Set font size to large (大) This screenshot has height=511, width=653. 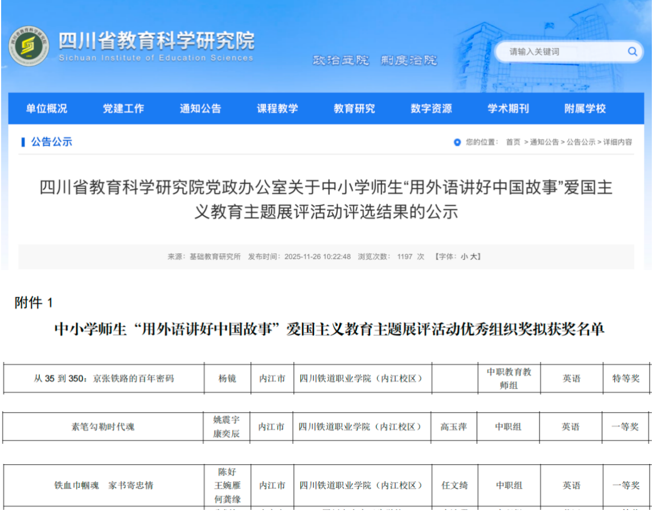coord(473,257)
